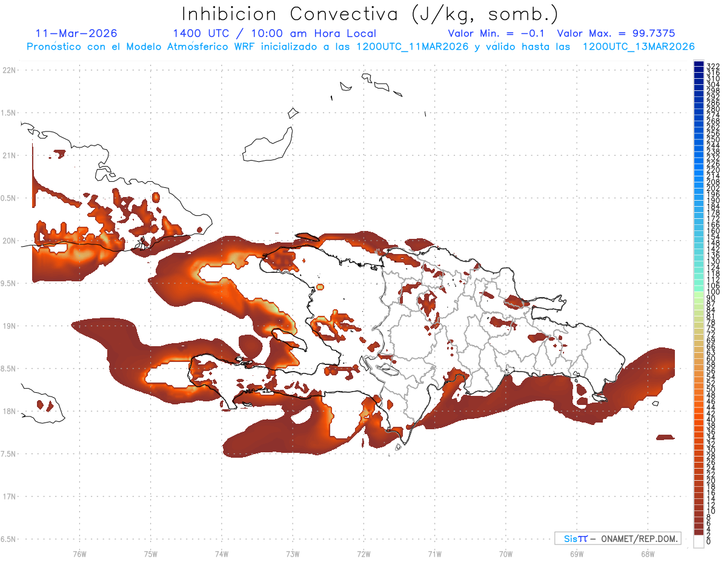Click the '74W' longitude label
This screenshot has width=727, height=562.
pos(222,554)
